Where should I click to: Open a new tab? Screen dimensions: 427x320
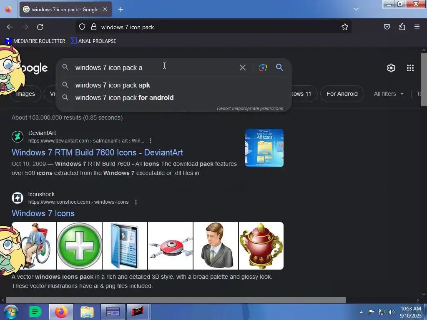click(x=121, y=10)
